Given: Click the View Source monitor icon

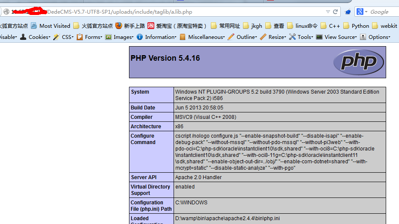Looking at the screenshot, I should 319,37.
